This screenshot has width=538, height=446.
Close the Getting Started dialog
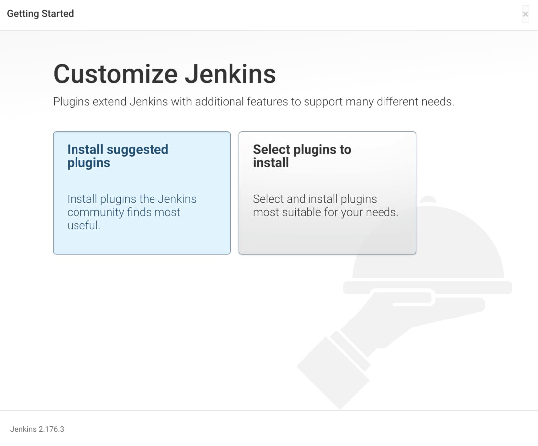525,14
